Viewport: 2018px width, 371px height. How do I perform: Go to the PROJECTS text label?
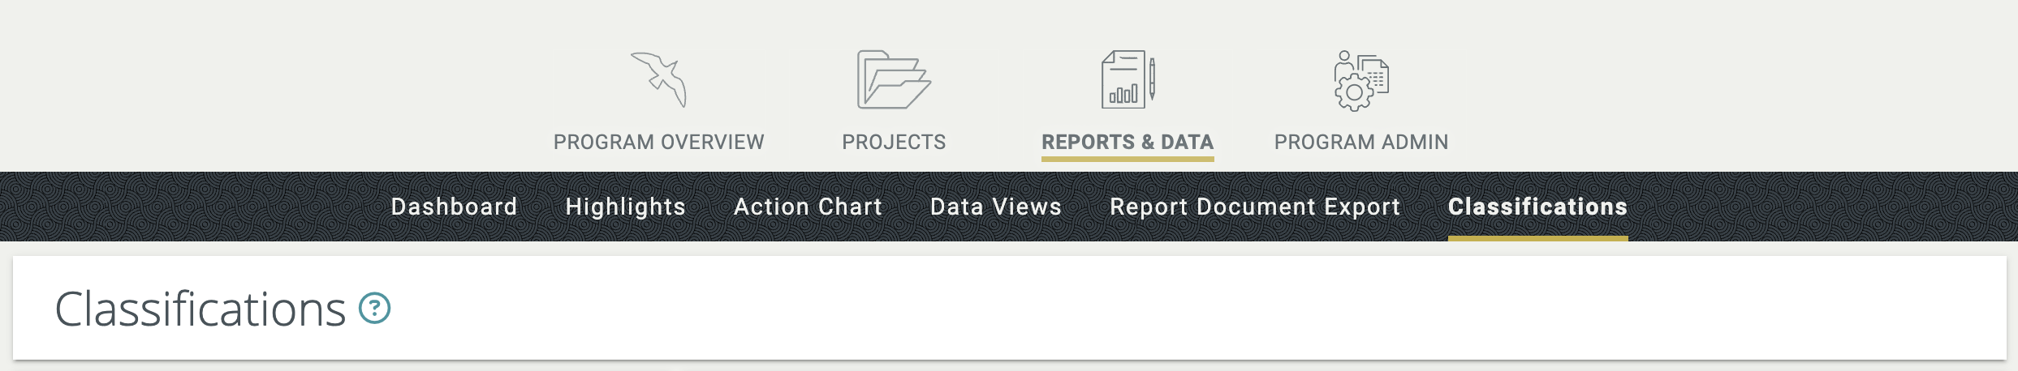point(894,143)
